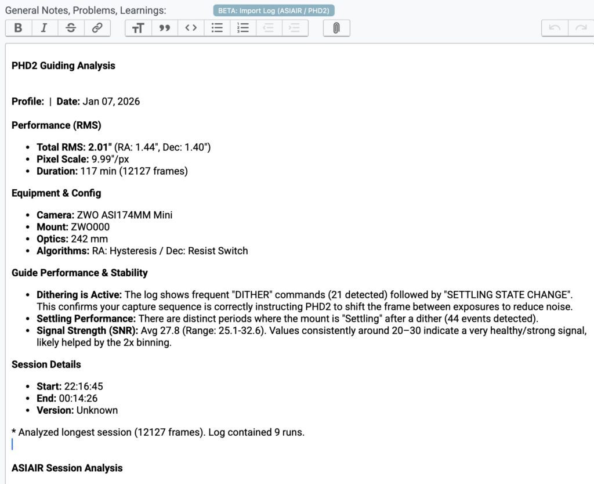This screenshot has width=594, height=484.
Task: Create a numbered list
Action: pos(243,28)
